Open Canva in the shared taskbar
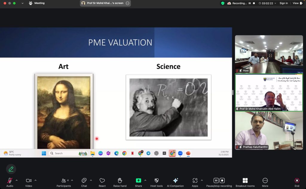306x189 pixels. coord(100,154)
